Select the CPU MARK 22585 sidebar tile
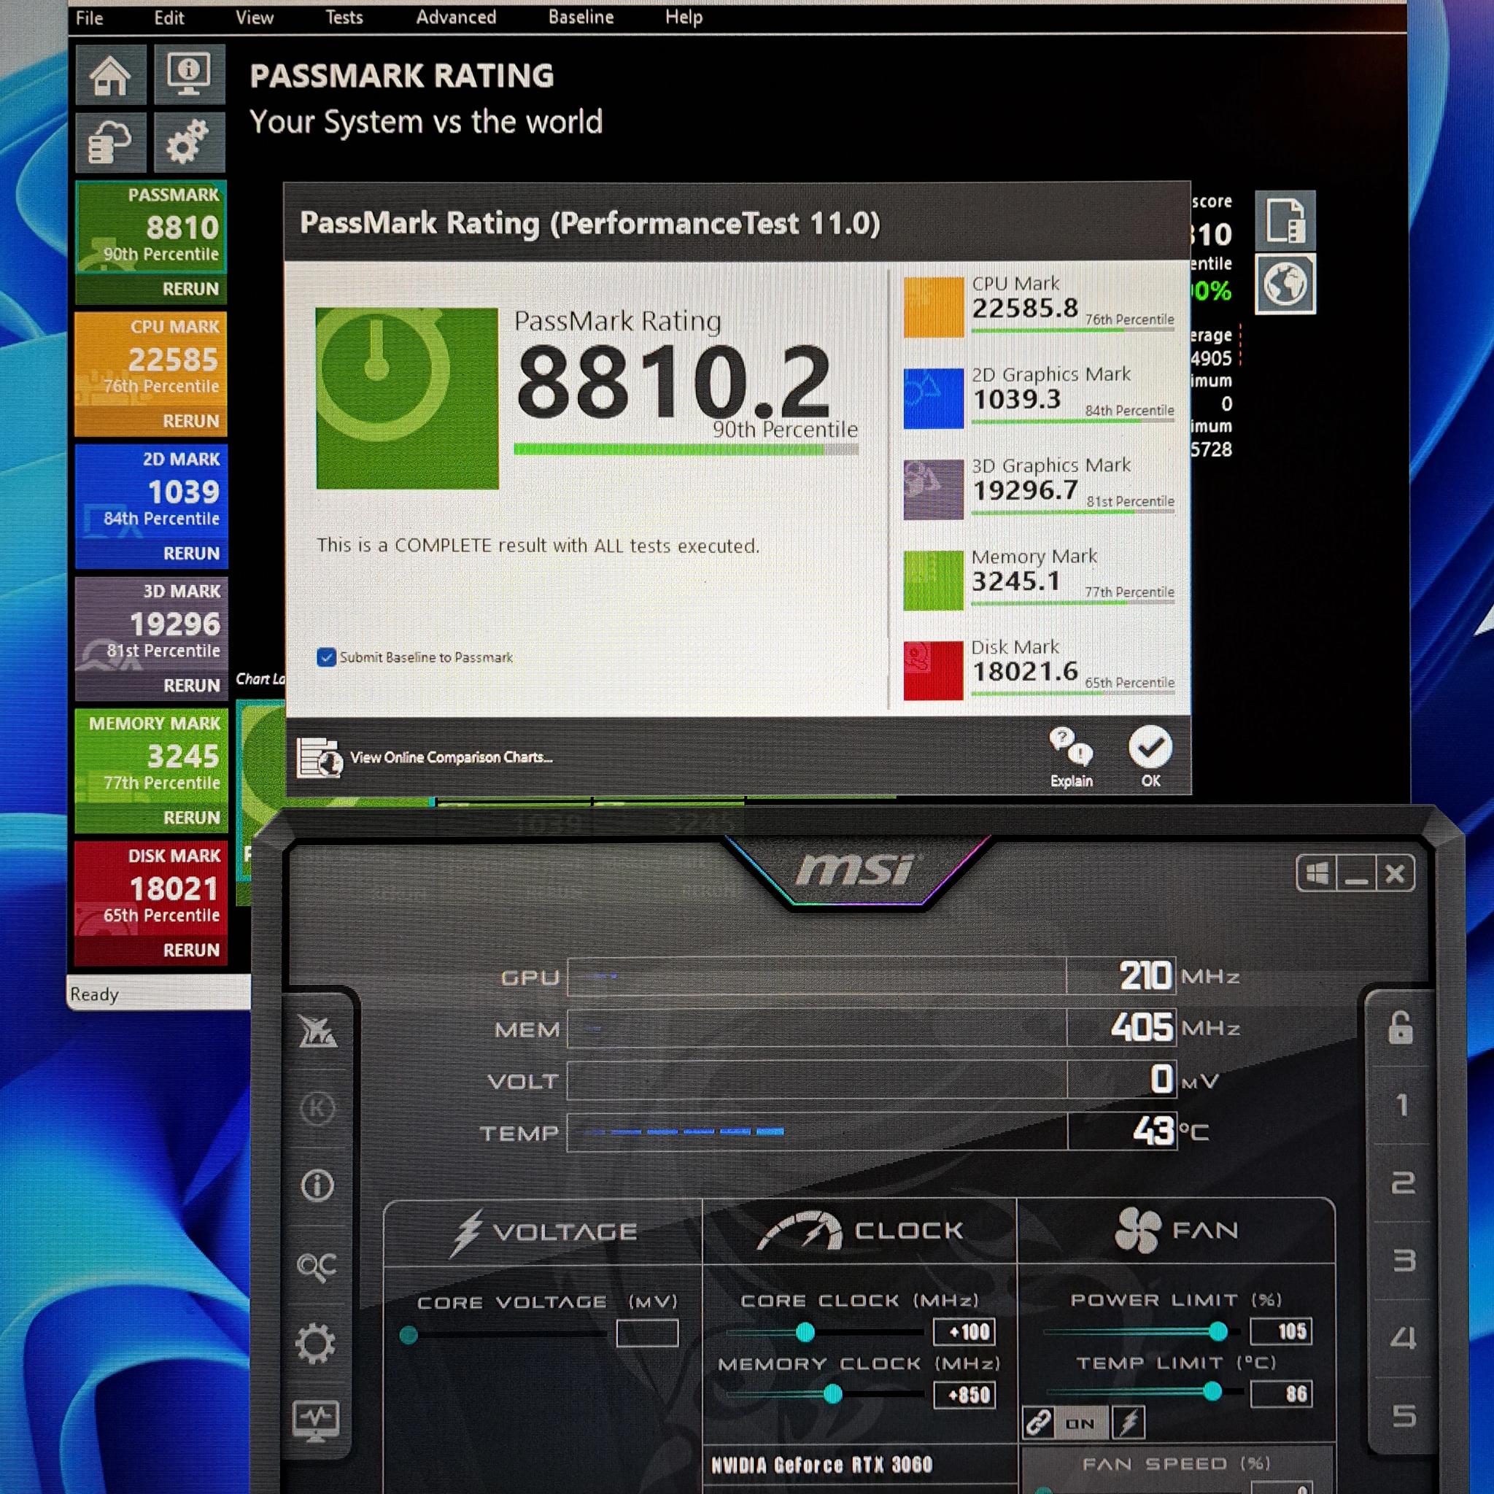The height and width of the screenshot is (1494, 1494). 151,359
